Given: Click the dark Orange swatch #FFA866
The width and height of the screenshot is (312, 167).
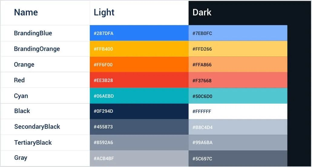Looking at the screenshot, I should [238, 65].
